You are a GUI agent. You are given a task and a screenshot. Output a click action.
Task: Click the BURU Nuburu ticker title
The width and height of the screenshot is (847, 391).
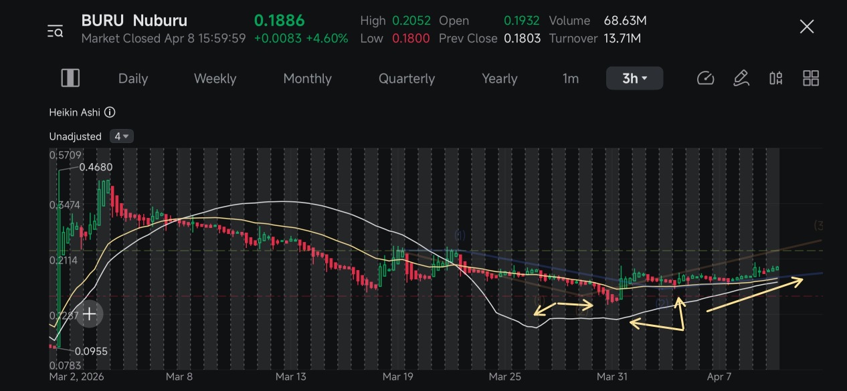point(134,21)
